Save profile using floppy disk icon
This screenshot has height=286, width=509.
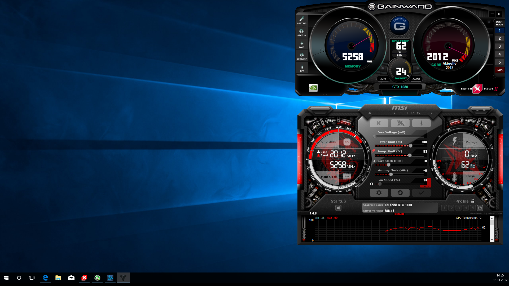click(x=480, y=208)
